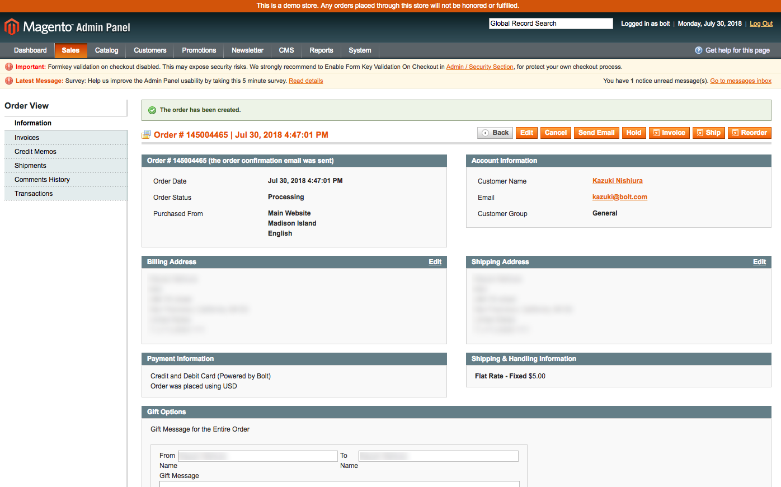Click the Gift Message text area
The width and height of the screenshot is (781, 487).
tap(340, 484)
